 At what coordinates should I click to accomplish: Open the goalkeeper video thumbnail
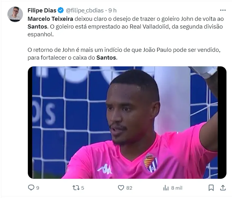(x=127, y=122)
